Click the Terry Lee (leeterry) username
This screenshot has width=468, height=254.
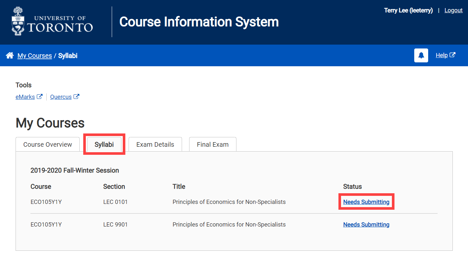(x=408, y=10)
